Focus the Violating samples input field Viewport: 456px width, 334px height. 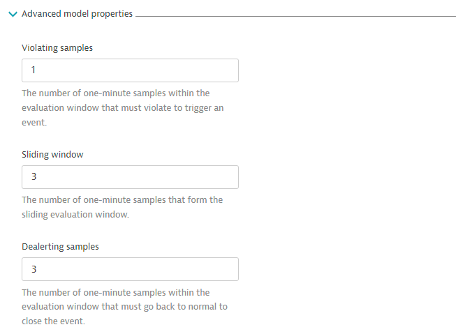click(x=130, y=70)
